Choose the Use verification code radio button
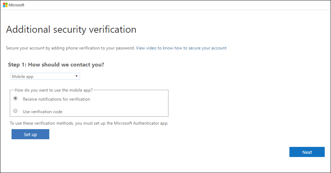This screenshot has width=331, height=173. (15, 111)
